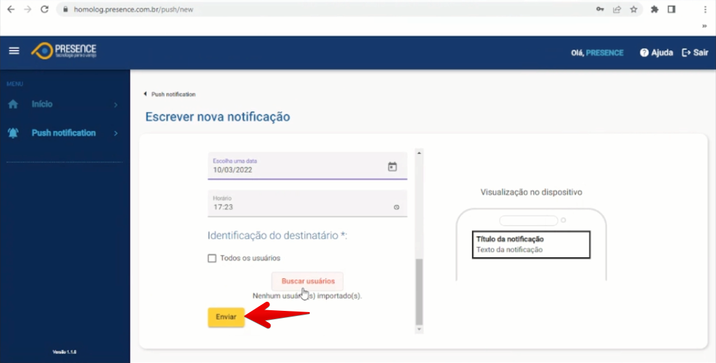The width and height of the screenshot is (716, 363).
Task: Click the browser address bar URL
Action: coord(133,9)
